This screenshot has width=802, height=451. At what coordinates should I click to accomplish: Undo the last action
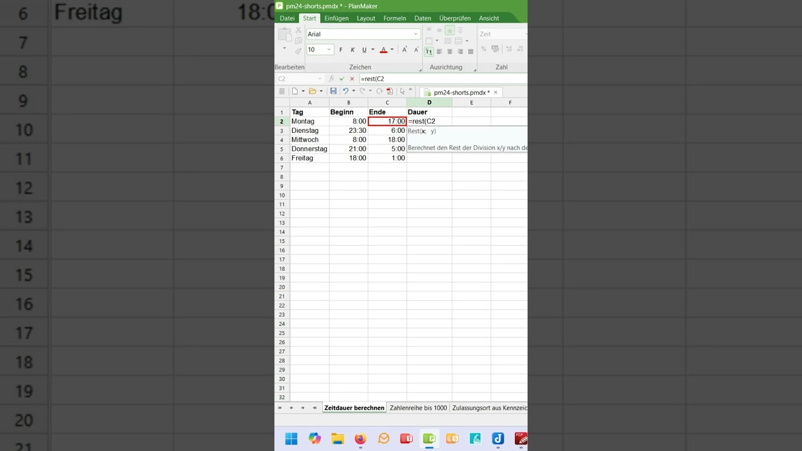coord(346,91)
